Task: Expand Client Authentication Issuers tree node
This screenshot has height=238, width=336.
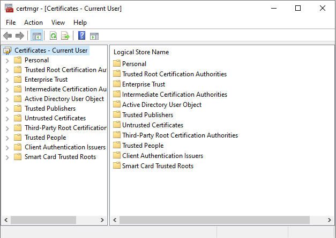Action: click(x=8, y=148)
